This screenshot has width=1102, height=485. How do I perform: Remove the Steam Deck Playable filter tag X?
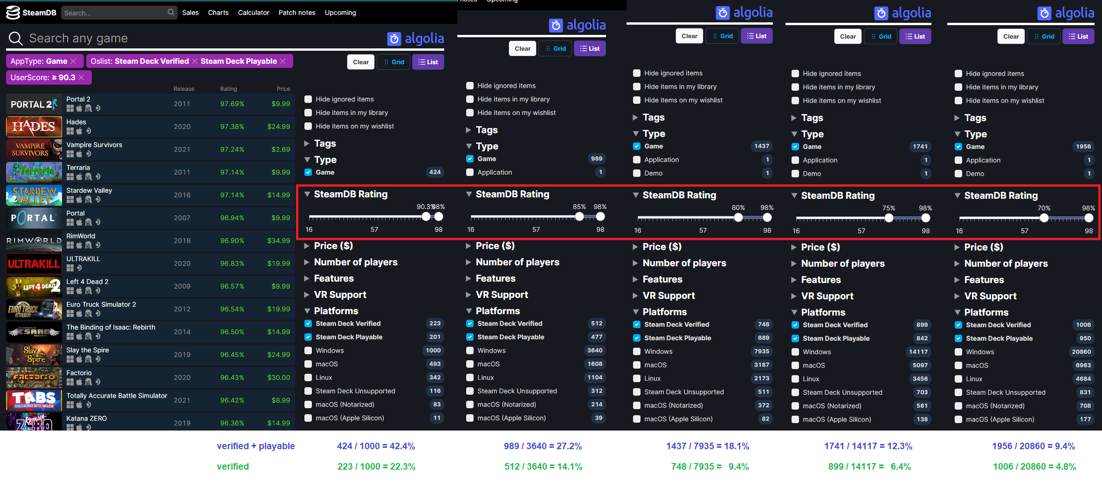[x=283, y=61]
